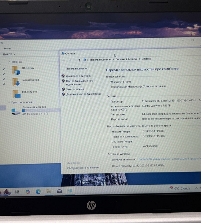Collapse the Пристрої та носії (1) group
The image size is (201, 223).
pos(9,103)
